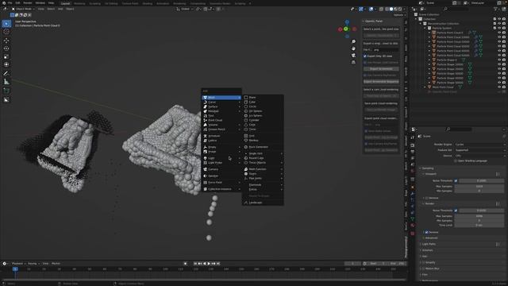The height and width of the screenshot is (286, 508).
Task: Expand Particle Point Cloud 0 tree item
Action: click(429, 33)
